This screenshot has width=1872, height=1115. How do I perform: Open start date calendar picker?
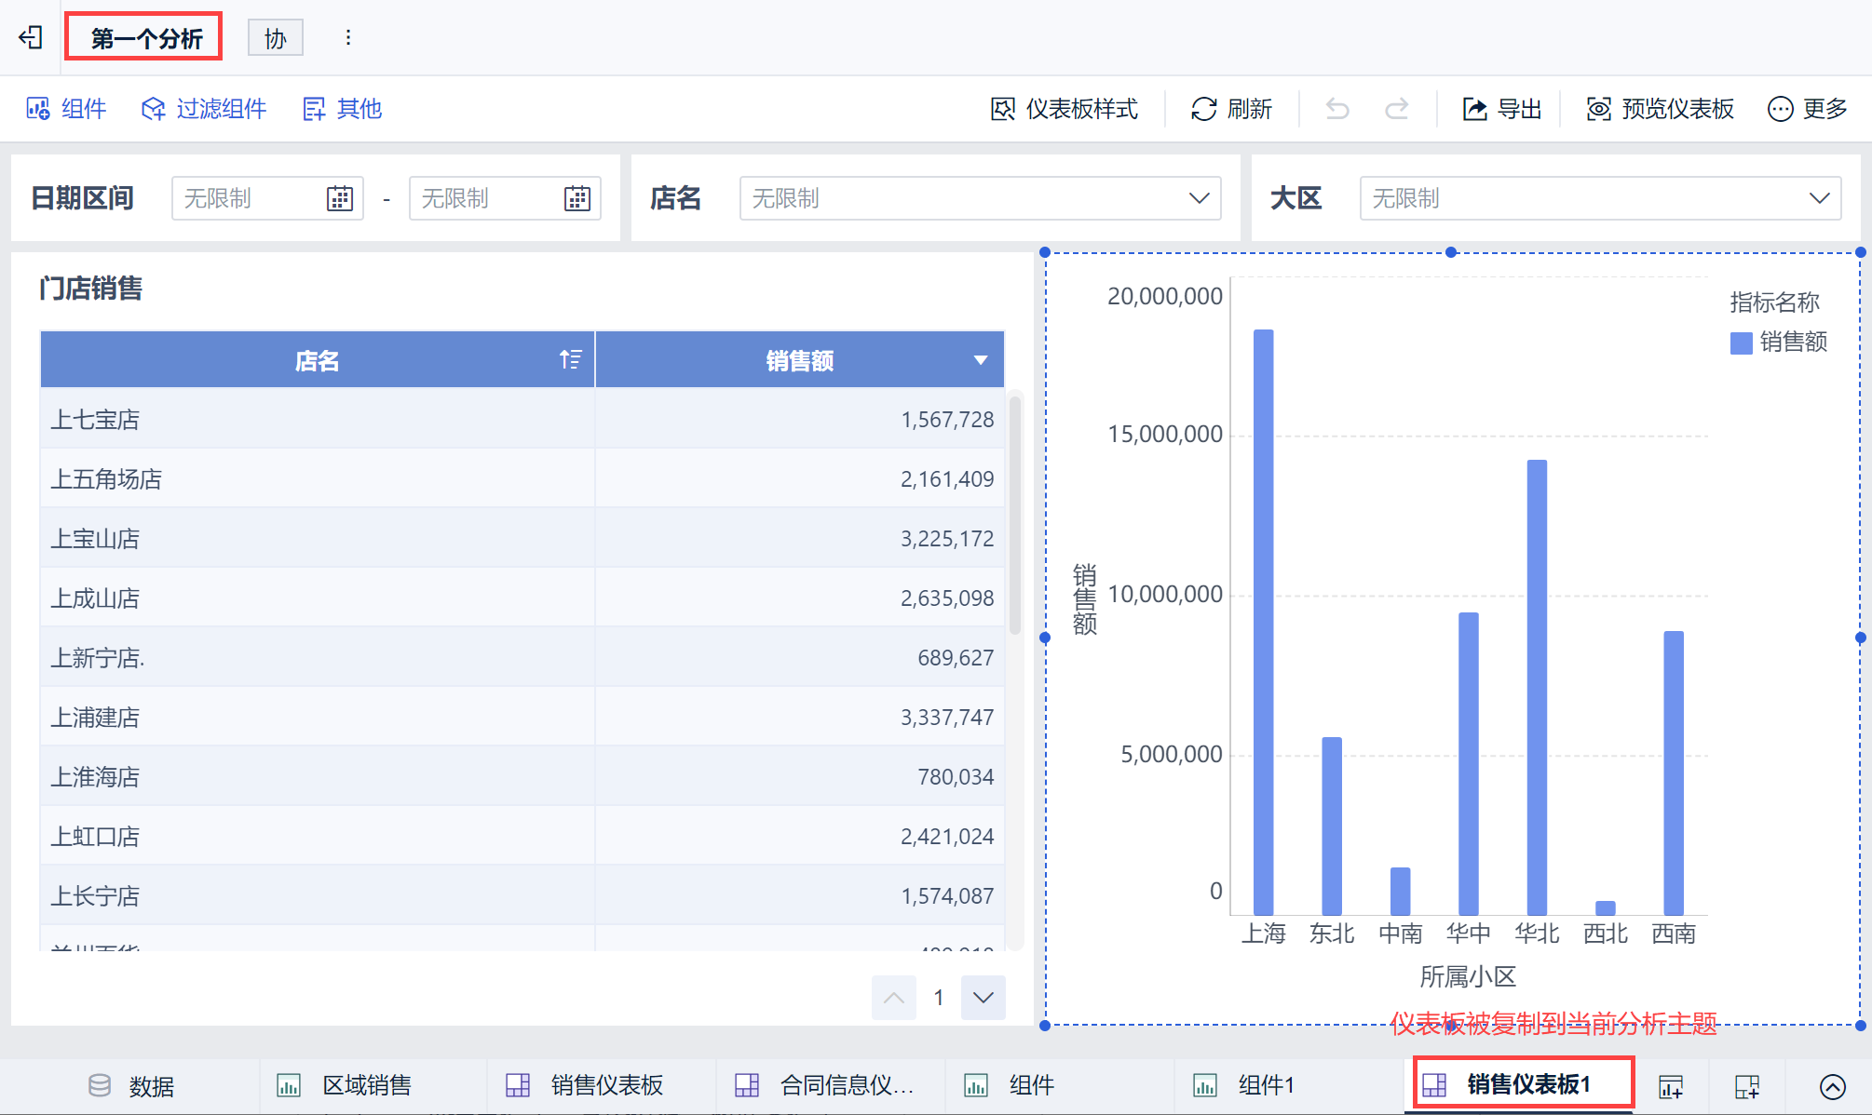click(339, 198)
